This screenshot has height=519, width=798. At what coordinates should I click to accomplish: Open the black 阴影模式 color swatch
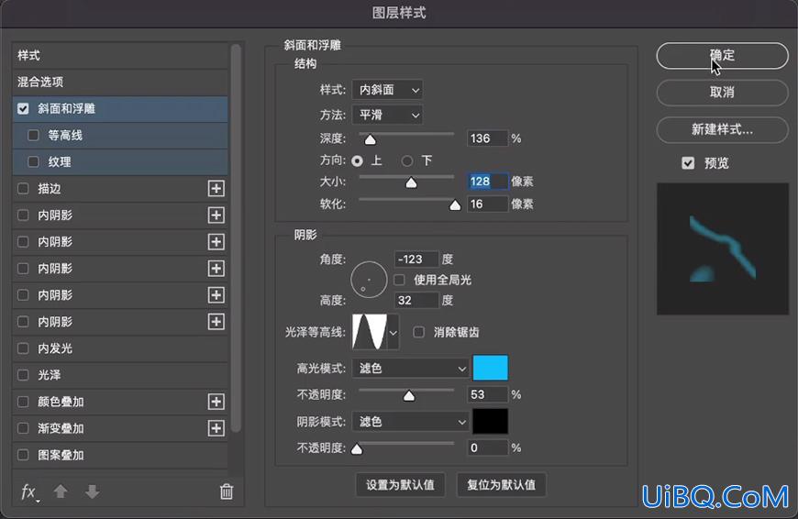pos(490,421)
